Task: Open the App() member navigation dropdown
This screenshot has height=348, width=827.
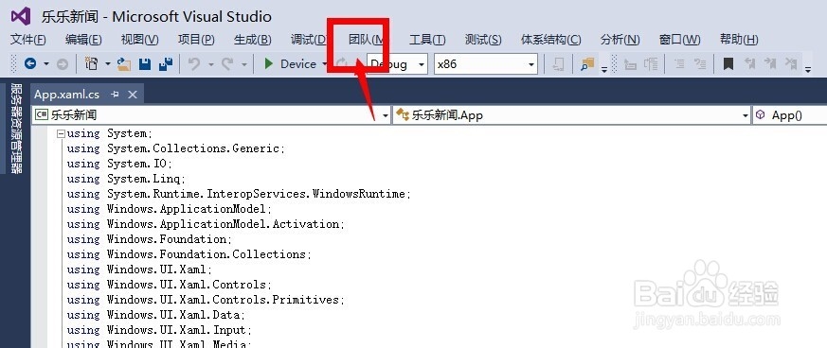Action: point(789,114)
